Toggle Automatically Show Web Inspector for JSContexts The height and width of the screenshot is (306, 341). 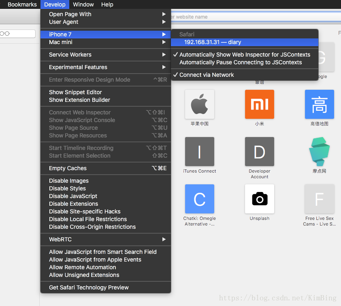pyautogui.click(x=245, y=55)
